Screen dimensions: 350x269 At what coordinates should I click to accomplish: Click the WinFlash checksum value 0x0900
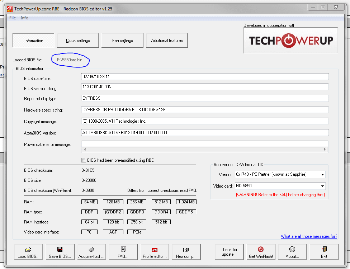[88, 190]
